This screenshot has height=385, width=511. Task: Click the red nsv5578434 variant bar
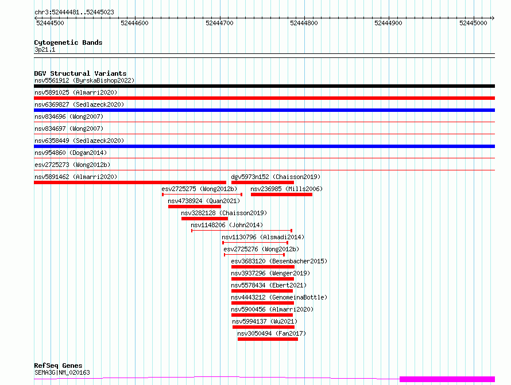point(262,291)
